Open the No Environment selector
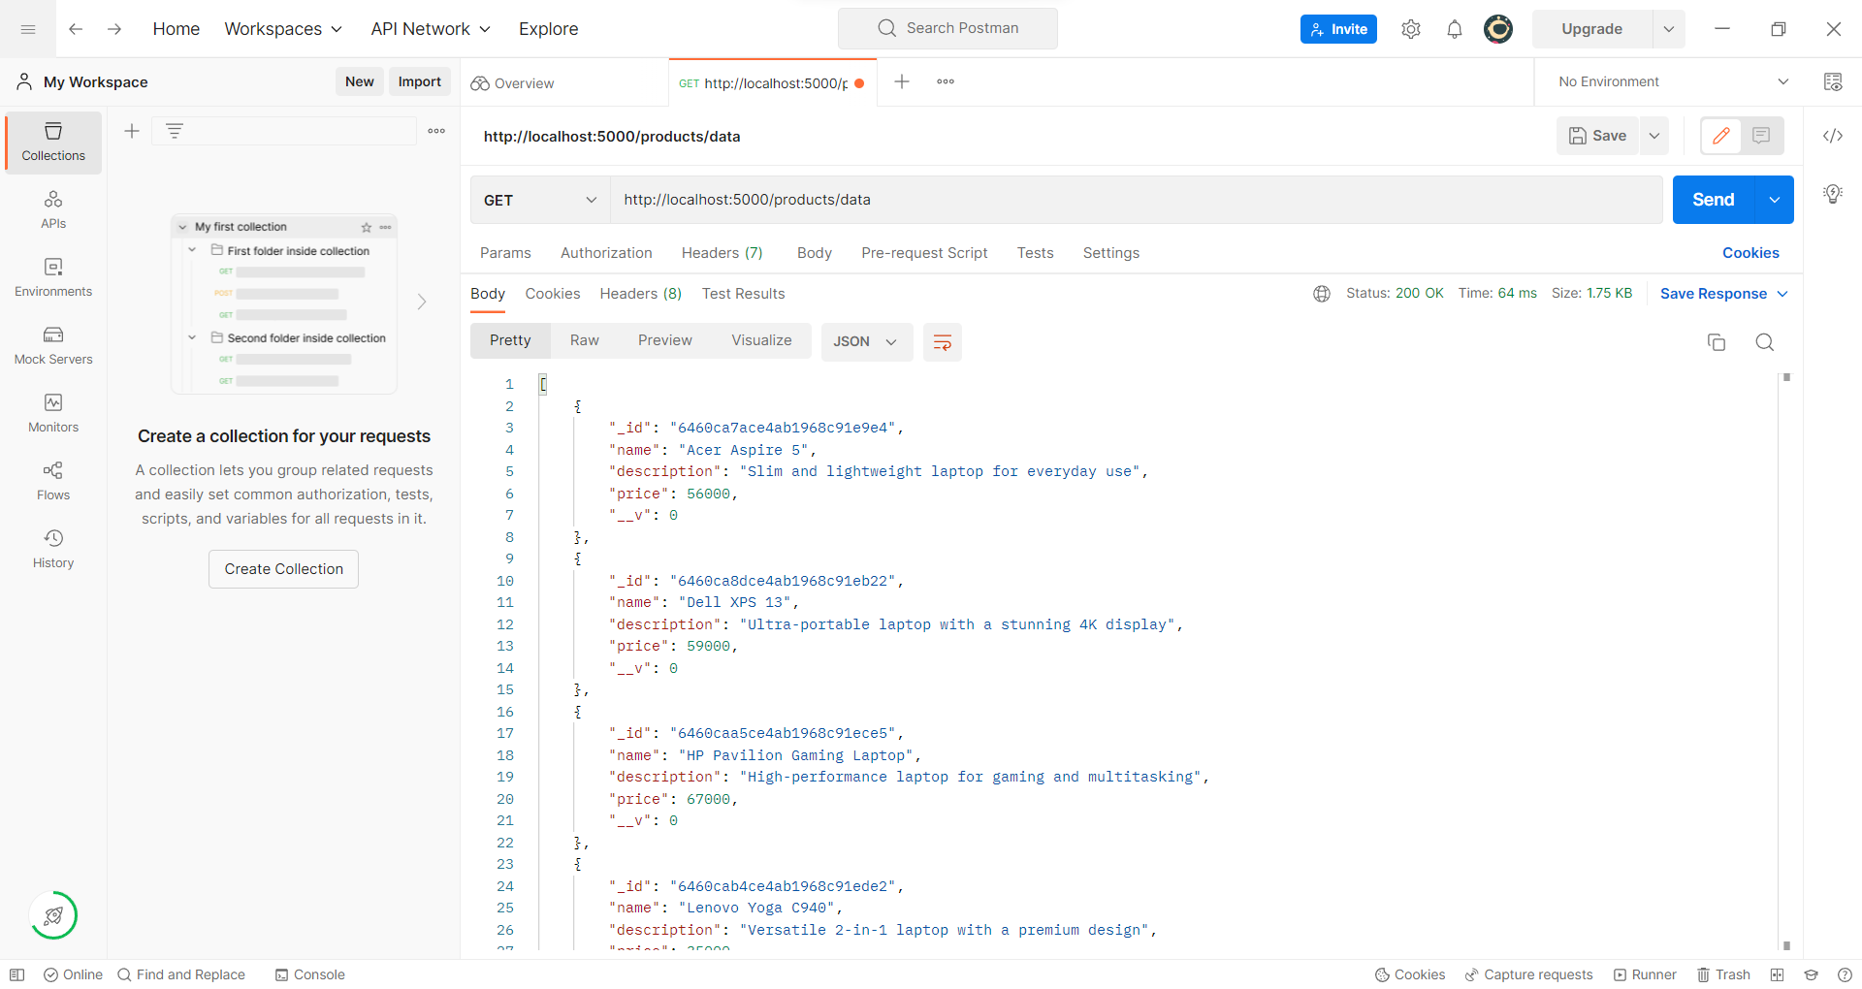 coord(1673,81)
